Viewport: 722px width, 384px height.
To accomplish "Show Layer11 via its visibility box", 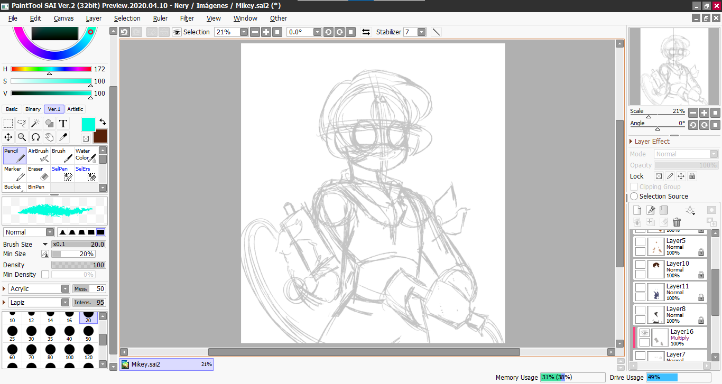I will pos(640,288).
